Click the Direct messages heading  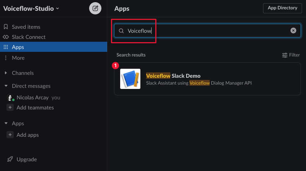(31, 86)
